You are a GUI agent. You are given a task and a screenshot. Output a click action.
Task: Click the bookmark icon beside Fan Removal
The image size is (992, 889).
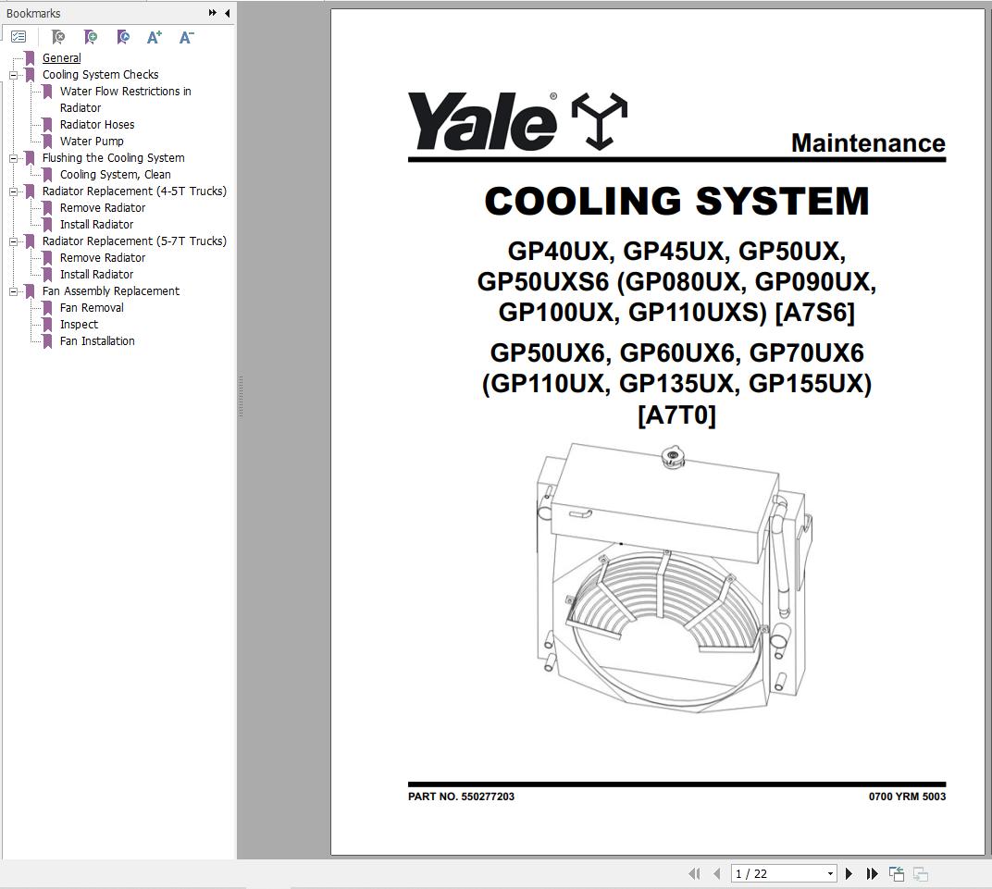click(47, 308)
